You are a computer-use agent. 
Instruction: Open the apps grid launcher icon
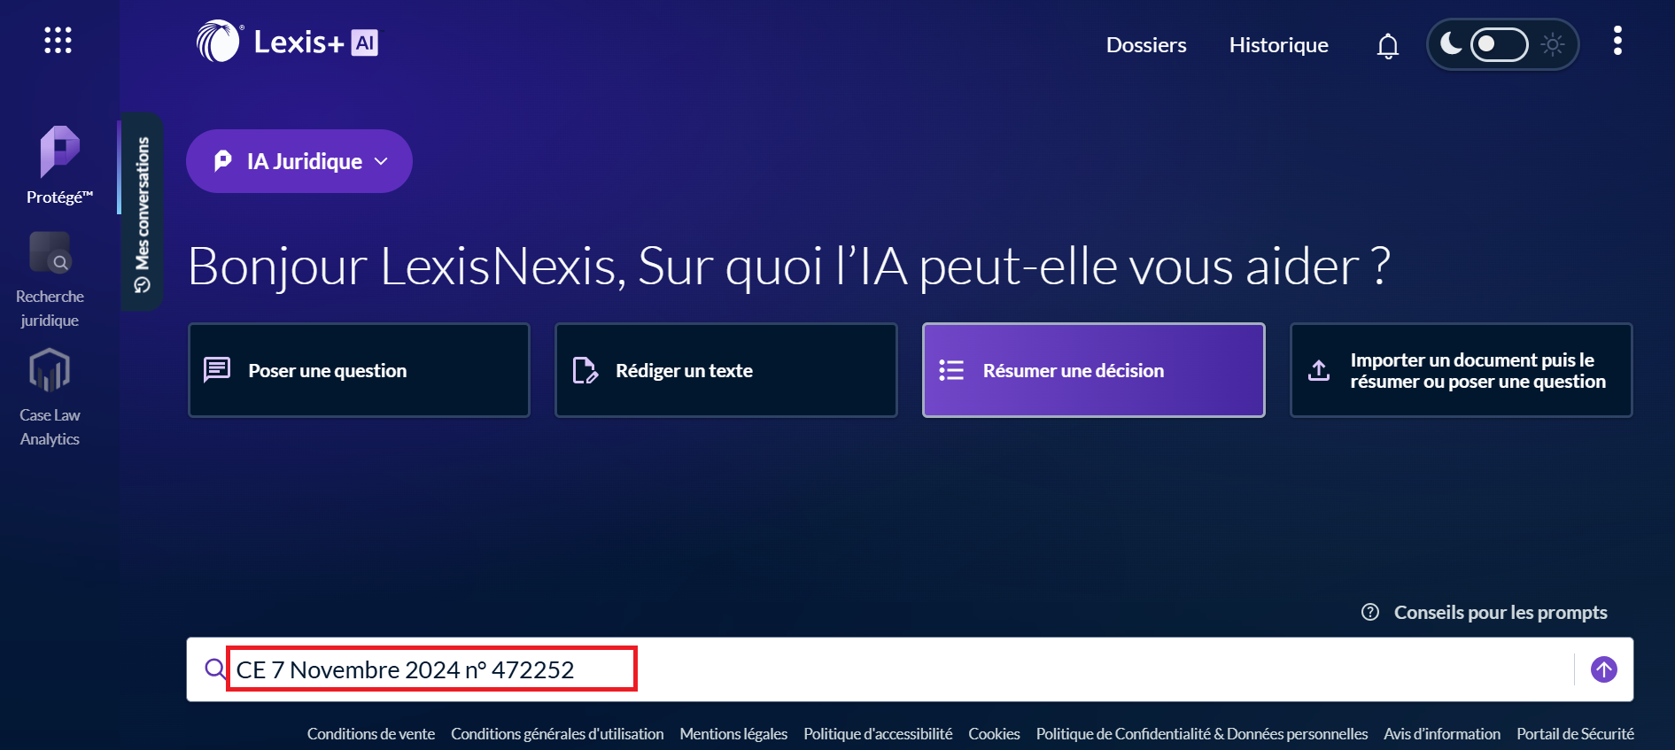point(58,41)
